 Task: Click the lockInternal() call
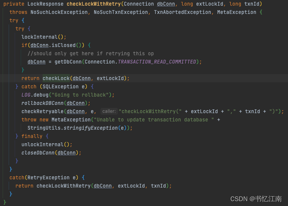click(x=43, y=37)
